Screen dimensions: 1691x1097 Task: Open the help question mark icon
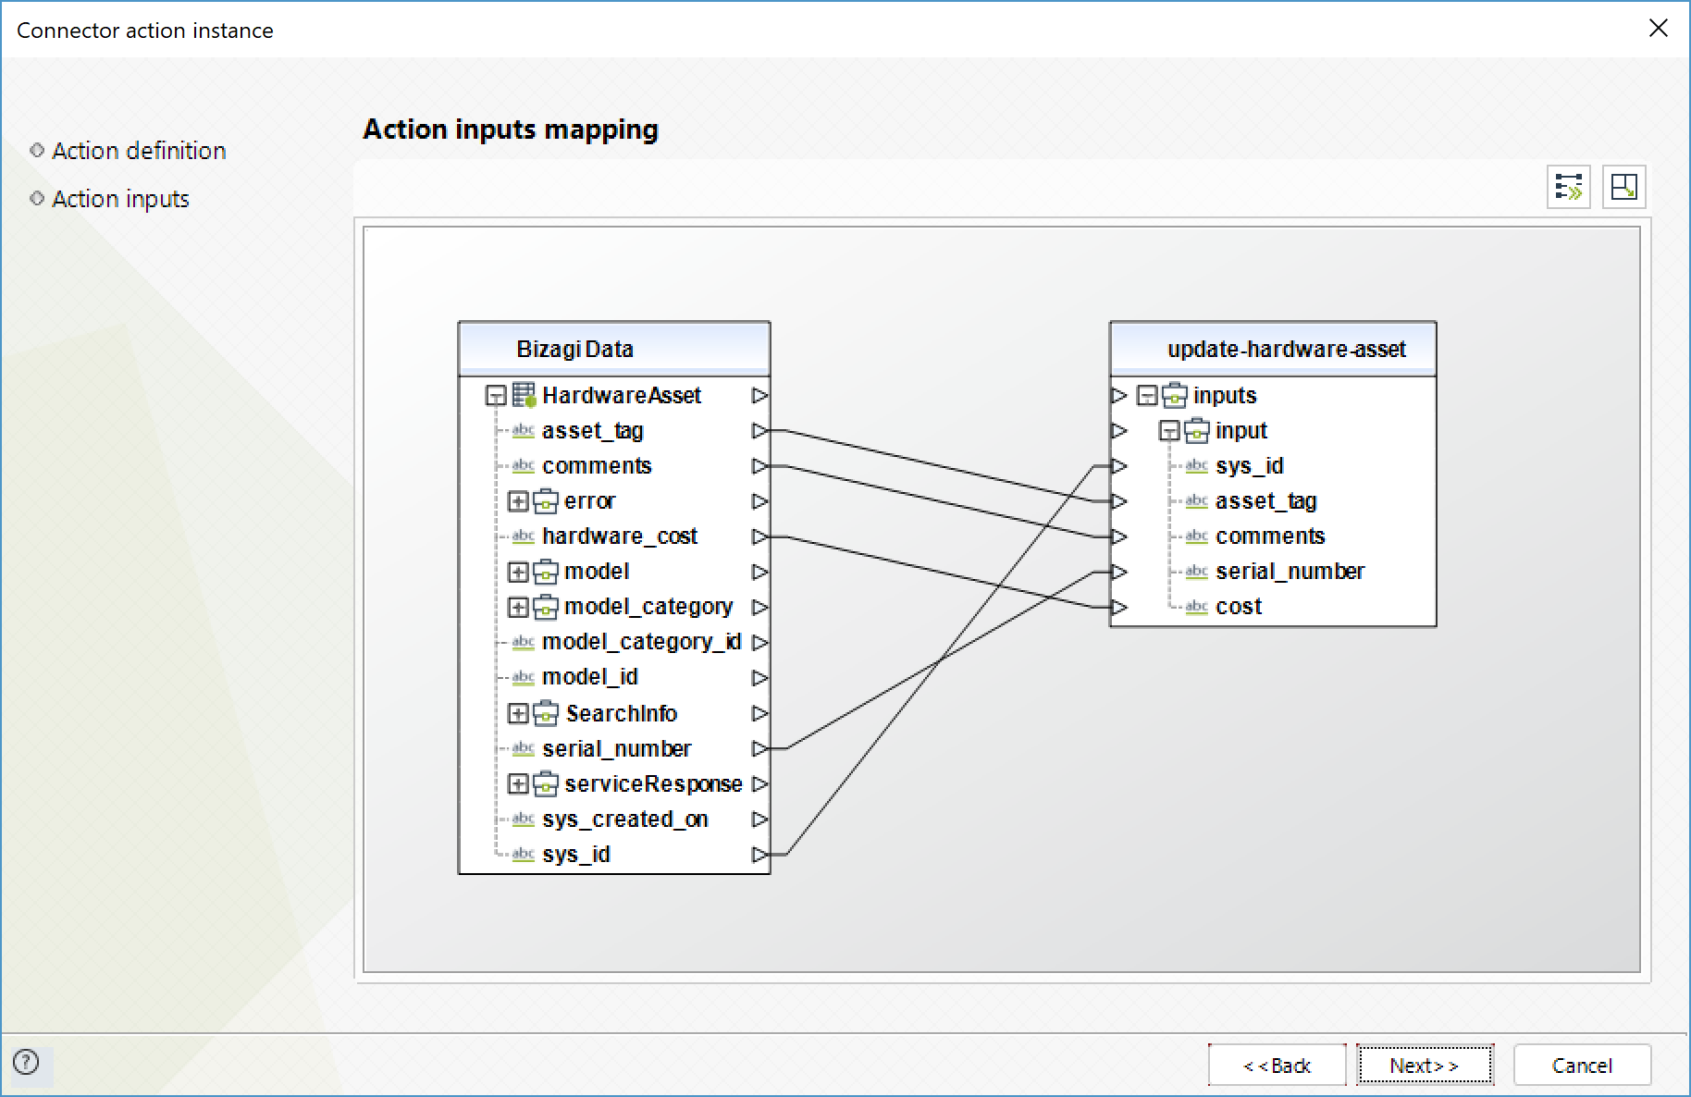coord(27,1062)
